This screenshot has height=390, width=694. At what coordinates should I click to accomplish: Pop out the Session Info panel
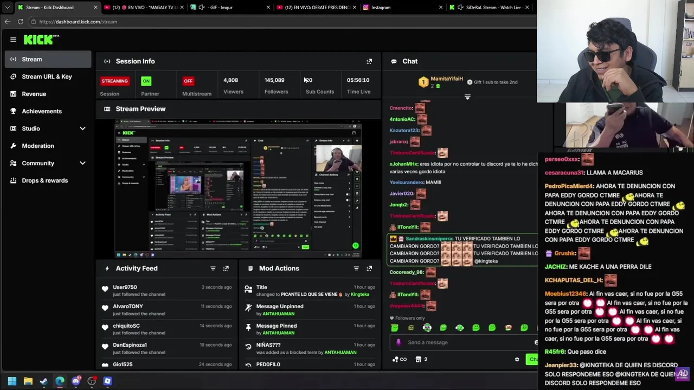pyautogui.click(x=369, y=61)
